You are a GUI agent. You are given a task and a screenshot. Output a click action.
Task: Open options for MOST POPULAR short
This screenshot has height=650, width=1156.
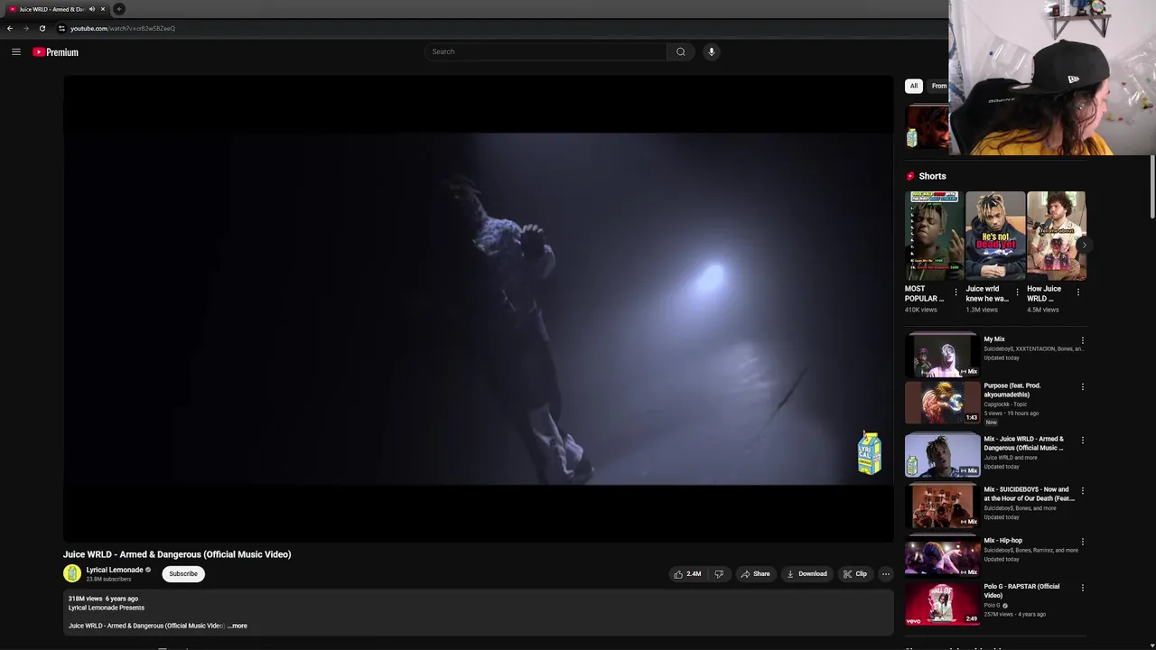pos(956,292)
